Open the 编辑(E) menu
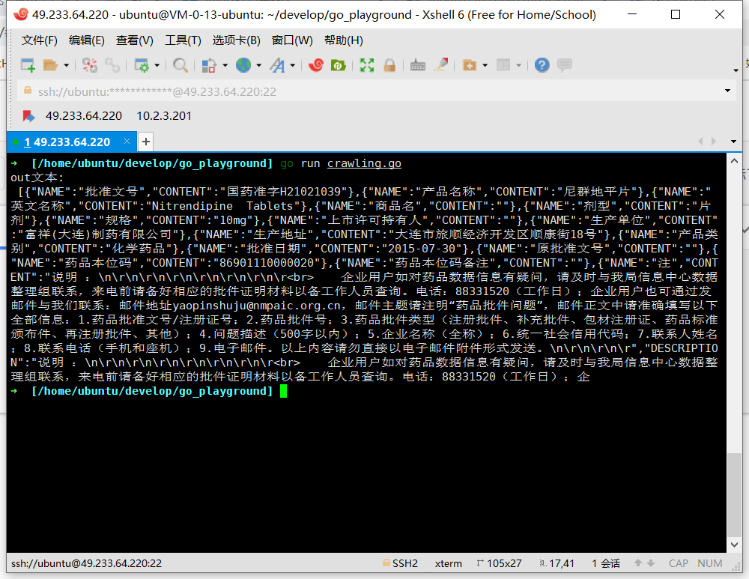 click(86, 40)
